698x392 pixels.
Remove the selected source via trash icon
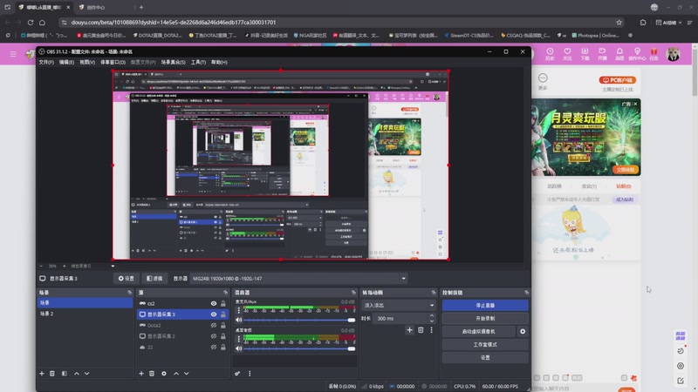coord(152,374)
